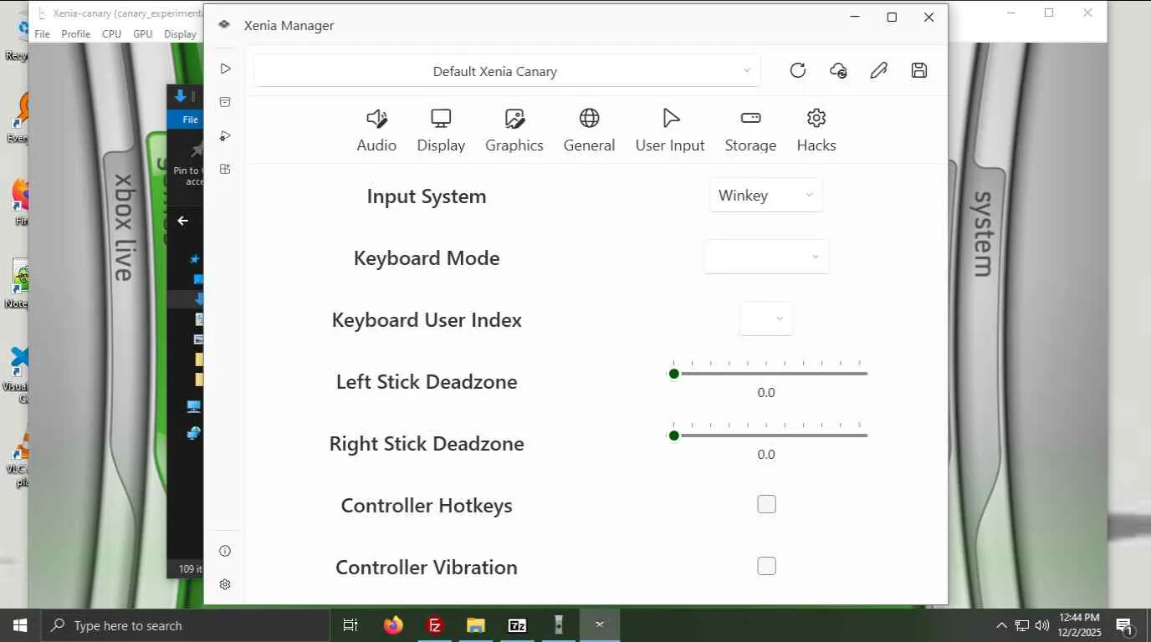Expand the Input System dropdown showing Winkey
Viewport: 1151px width, 642px height.
(765, 196)
